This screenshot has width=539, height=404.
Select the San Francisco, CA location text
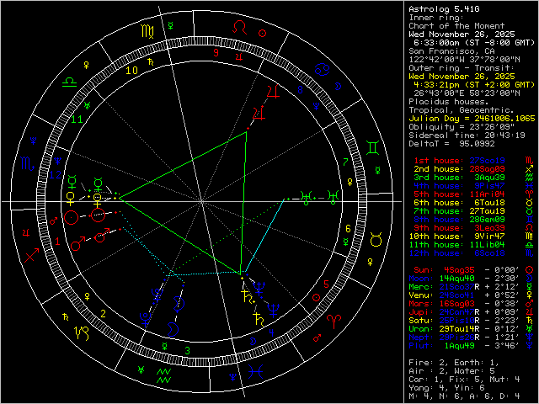(449, 51)
